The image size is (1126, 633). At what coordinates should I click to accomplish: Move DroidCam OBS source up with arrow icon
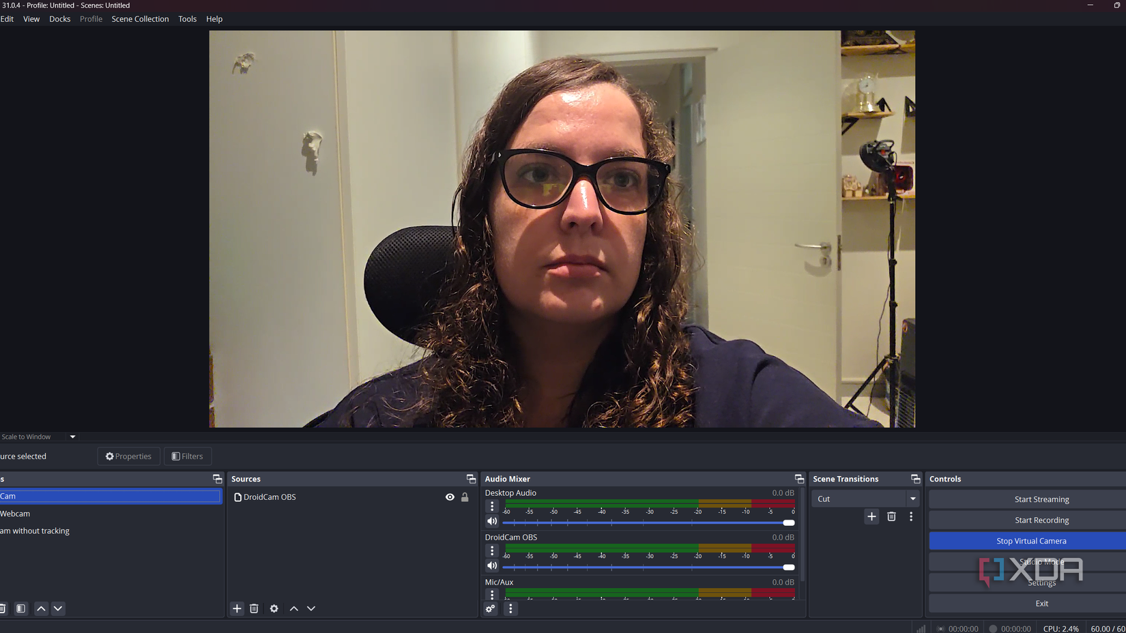pyautogui.click(x=293, y=608)
